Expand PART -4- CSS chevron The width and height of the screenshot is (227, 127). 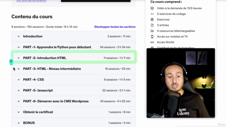(18, 80)
